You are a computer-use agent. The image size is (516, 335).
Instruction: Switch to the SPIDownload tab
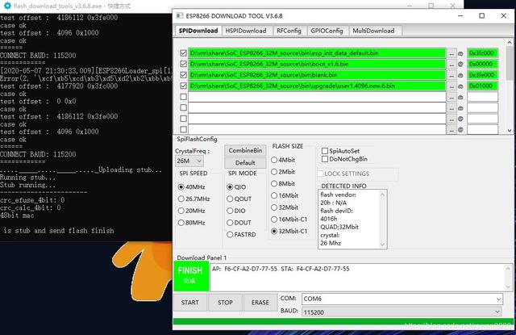(198, 31)
